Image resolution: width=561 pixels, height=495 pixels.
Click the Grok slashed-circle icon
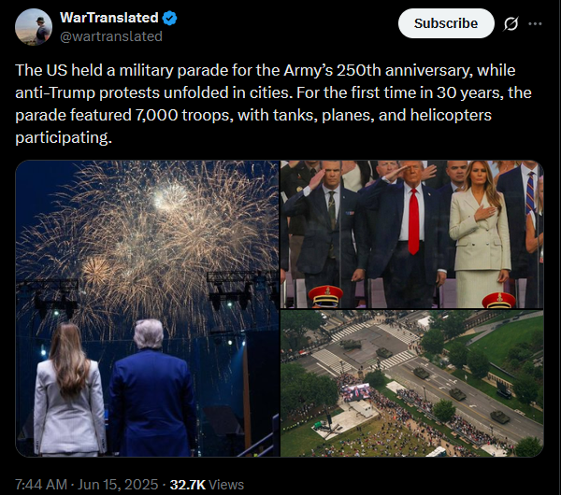coord(511,24)
